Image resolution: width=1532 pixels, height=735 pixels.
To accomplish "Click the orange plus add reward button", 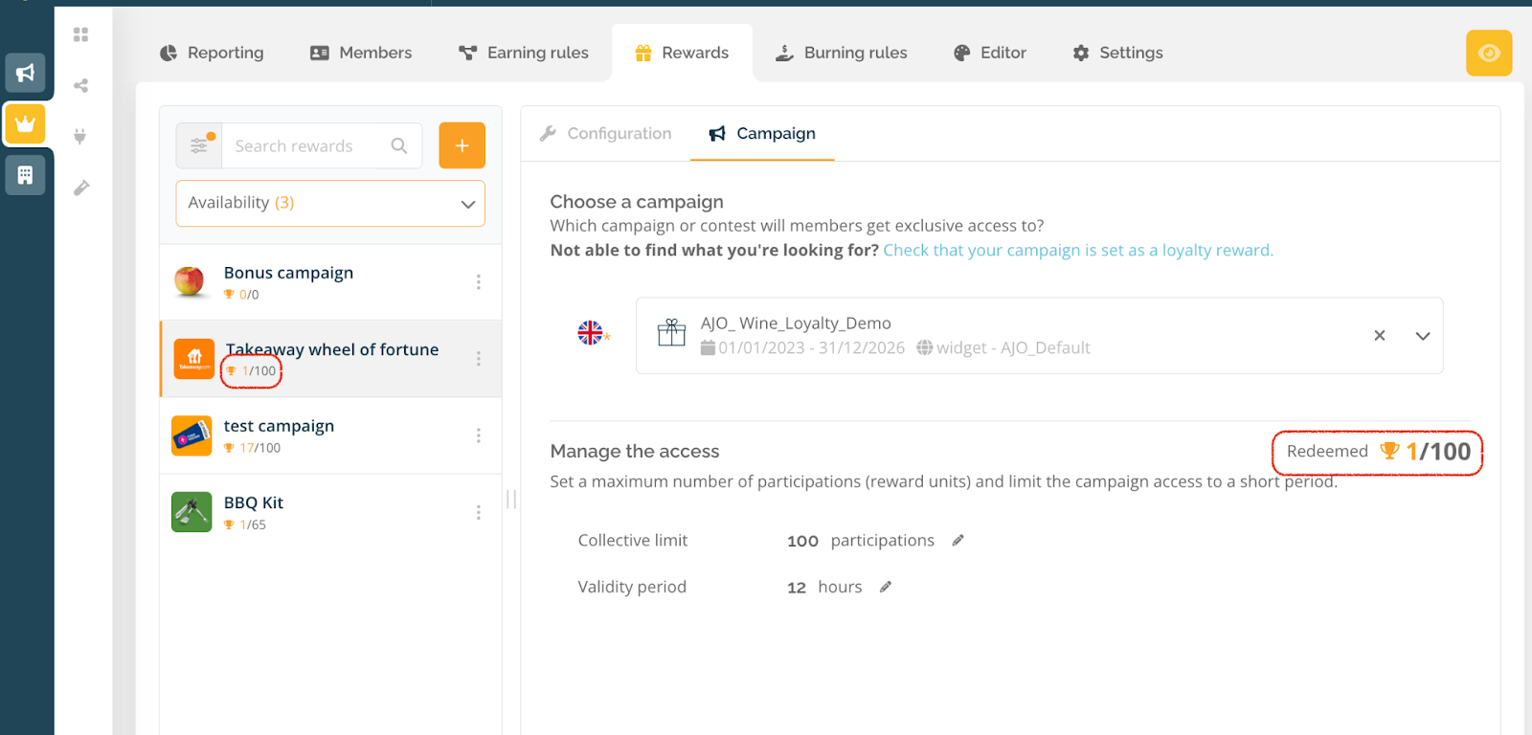I will 462,145.
